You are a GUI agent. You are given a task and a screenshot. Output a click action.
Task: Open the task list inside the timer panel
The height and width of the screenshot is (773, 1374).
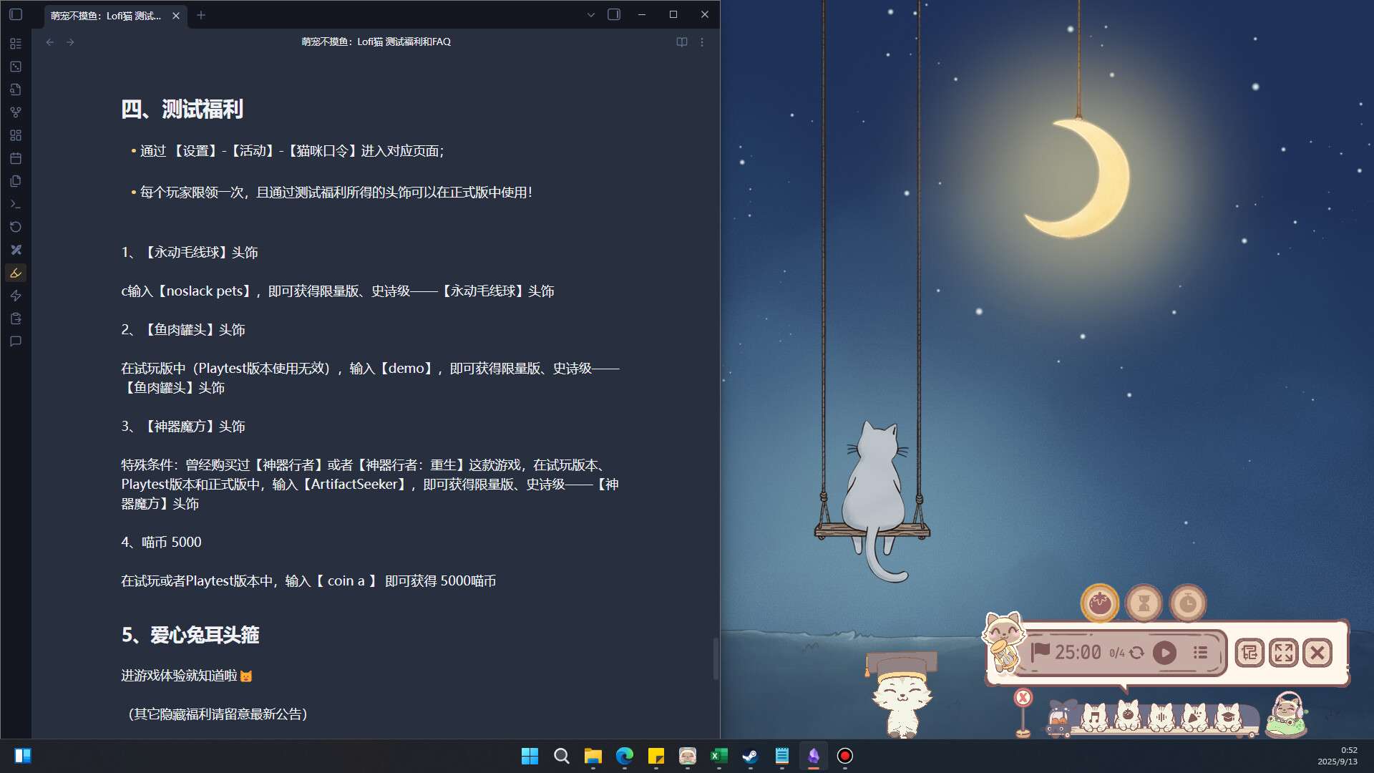(x=1202, y=653)
